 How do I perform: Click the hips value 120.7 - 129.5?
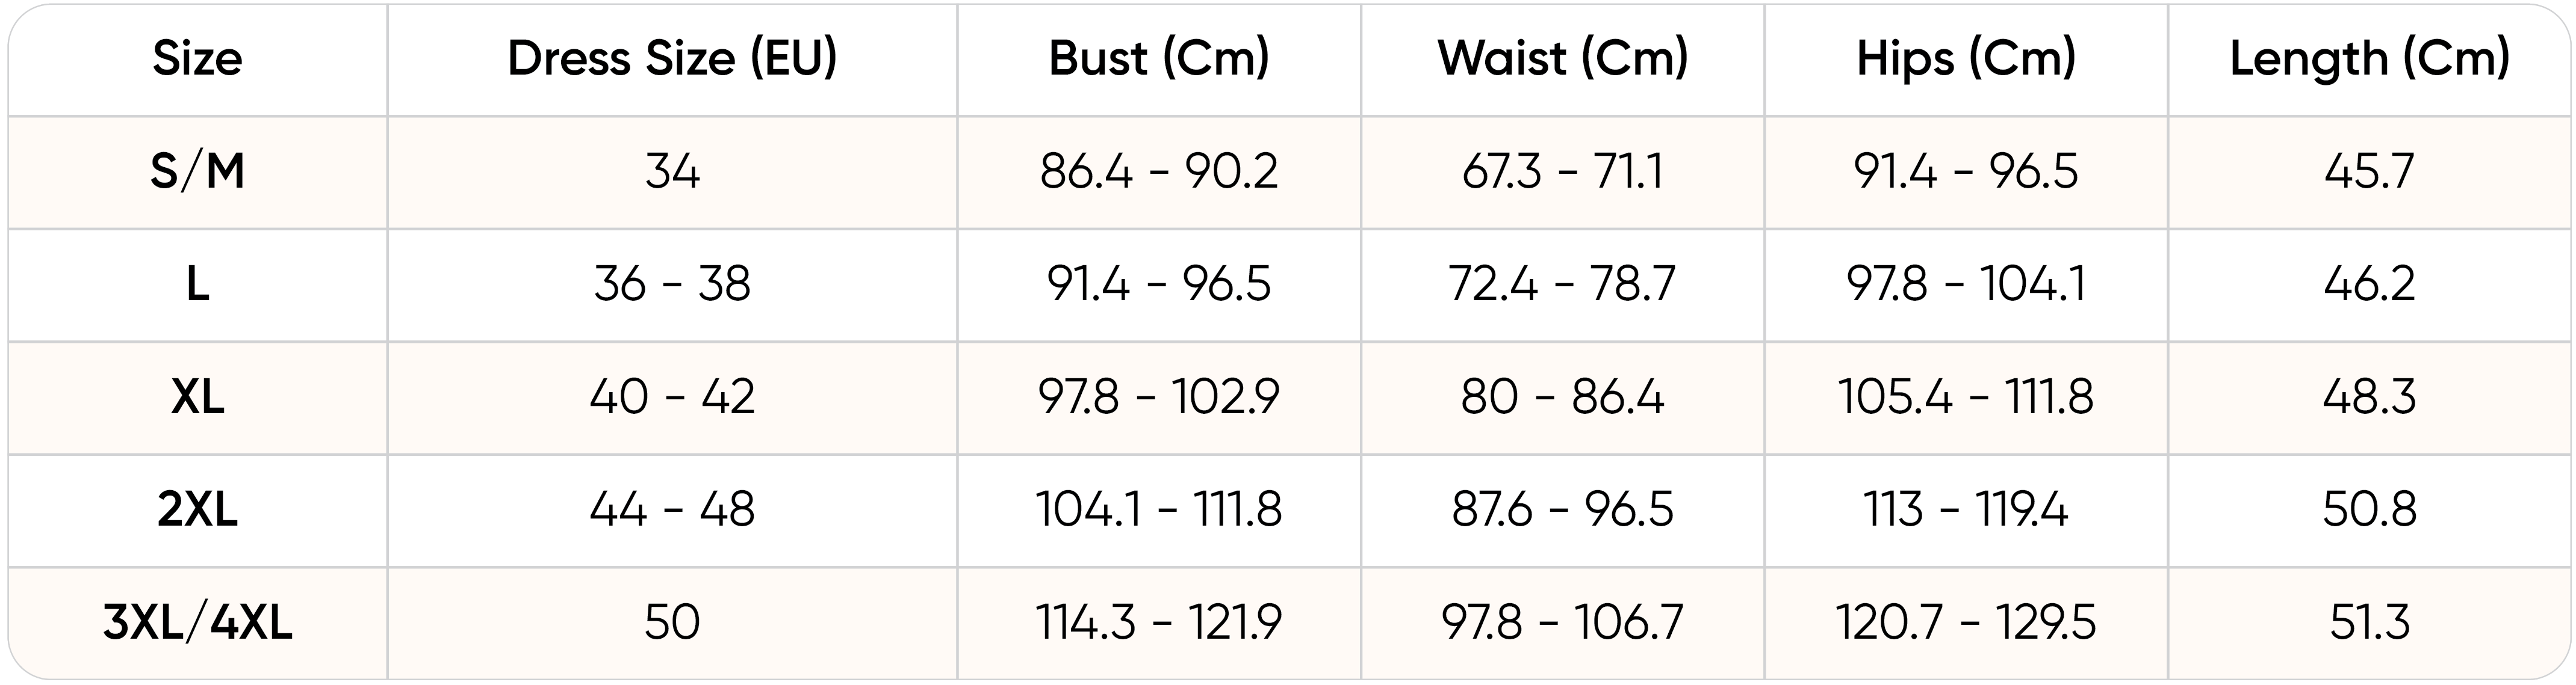pyautogui.click(x=1966, y=623)
